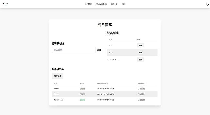Click test1234.ci in the 域名状态 table
The image size is (210, 115).
coord(59,100)
